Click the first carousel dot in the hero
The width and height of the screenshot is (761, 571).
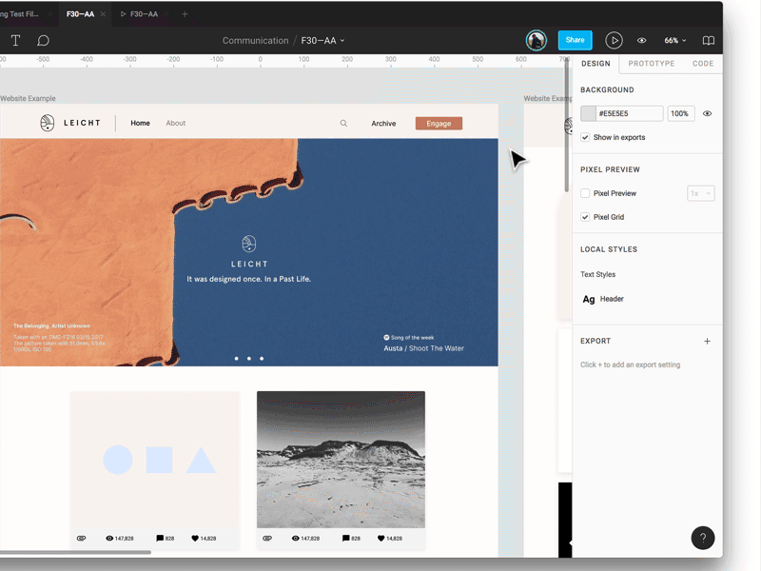point(236,359)
